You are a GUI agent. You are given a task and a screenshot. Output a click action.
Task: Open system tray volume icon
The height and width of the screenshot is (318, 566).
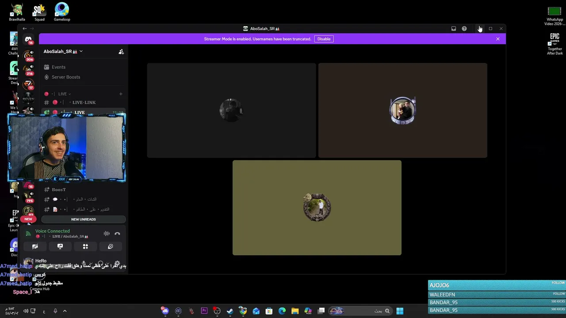26,311
